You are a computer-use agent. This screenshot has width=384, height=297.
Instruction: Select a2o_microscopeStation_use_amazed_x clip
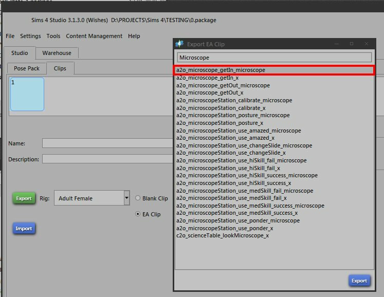coord(275,138)
